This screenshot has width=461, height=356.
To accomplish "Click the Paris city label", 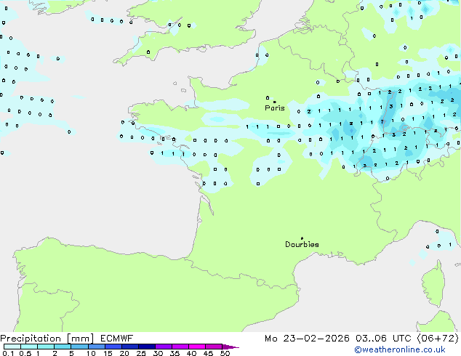I will 275,108.
